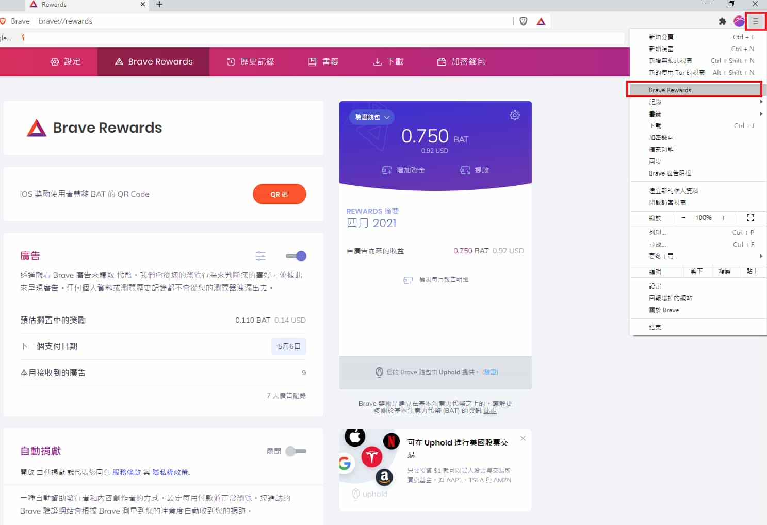
Task: Click the orange QR 碼 button
Action: (279, 194)
